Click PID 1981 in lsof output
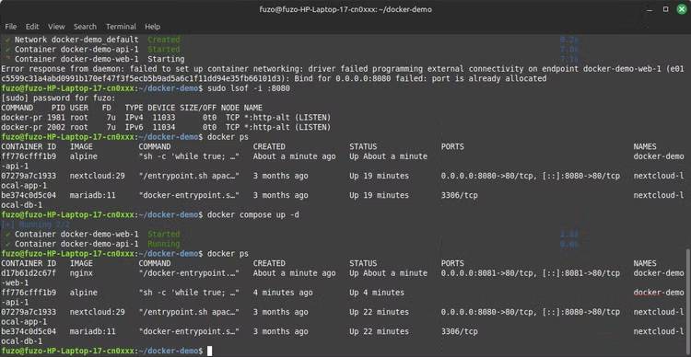 click(x=56, y=118)
